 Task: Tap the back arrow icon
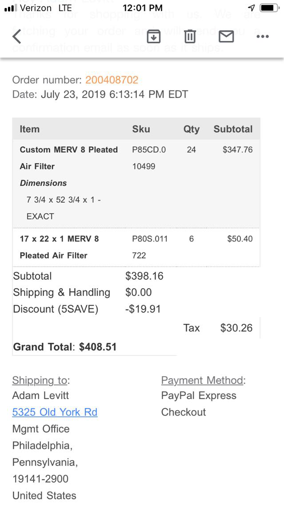(17, 36)
